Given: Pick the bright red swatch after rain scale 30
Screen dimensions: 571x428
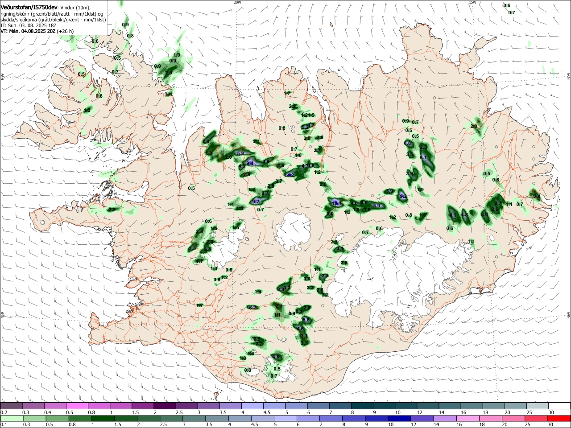Looking at the screenshot, I should click(x=559, y=419).
